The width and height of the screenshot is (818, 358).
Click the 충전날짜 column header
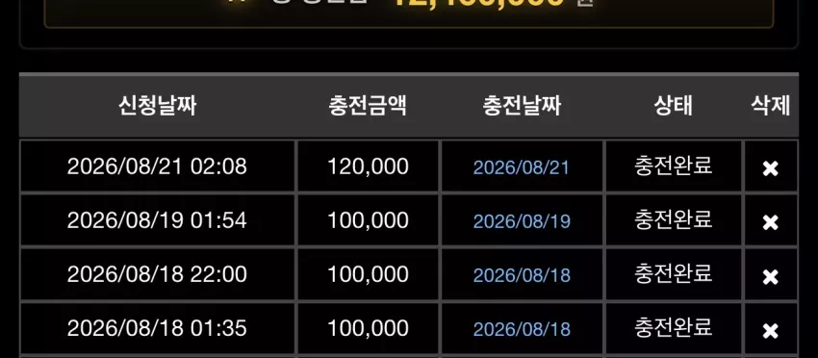tap(522, 106)
